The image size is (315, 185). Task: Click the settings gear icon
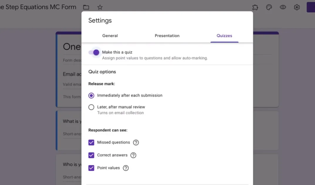click(x=297, y=7)
